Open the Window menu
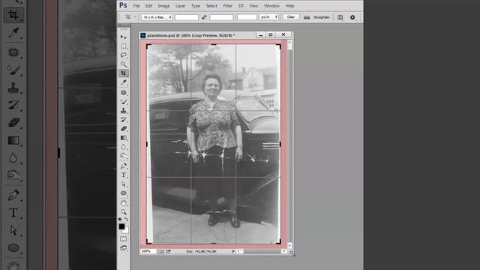The height and width of the screenshot is (270, 480). (x=271, y=6)
